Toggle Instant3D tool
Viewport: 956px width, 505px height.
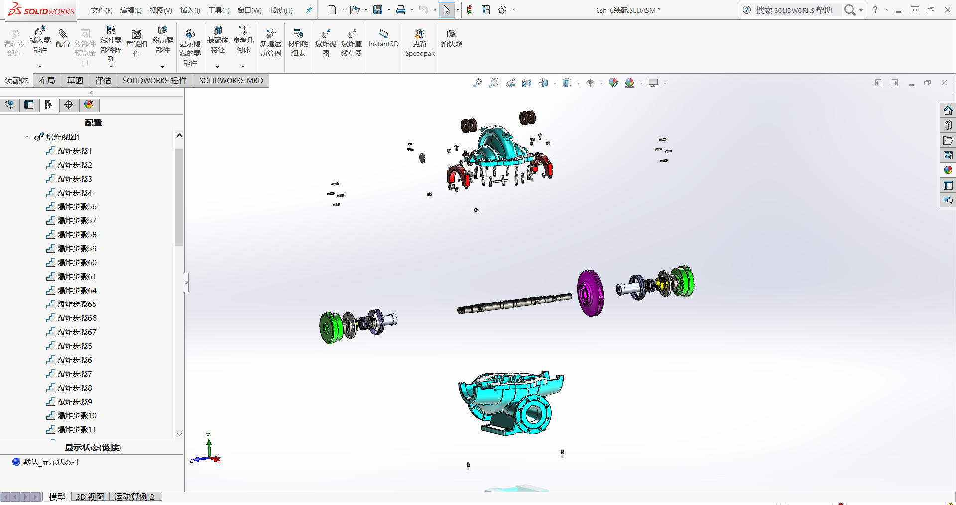[383, 38]
